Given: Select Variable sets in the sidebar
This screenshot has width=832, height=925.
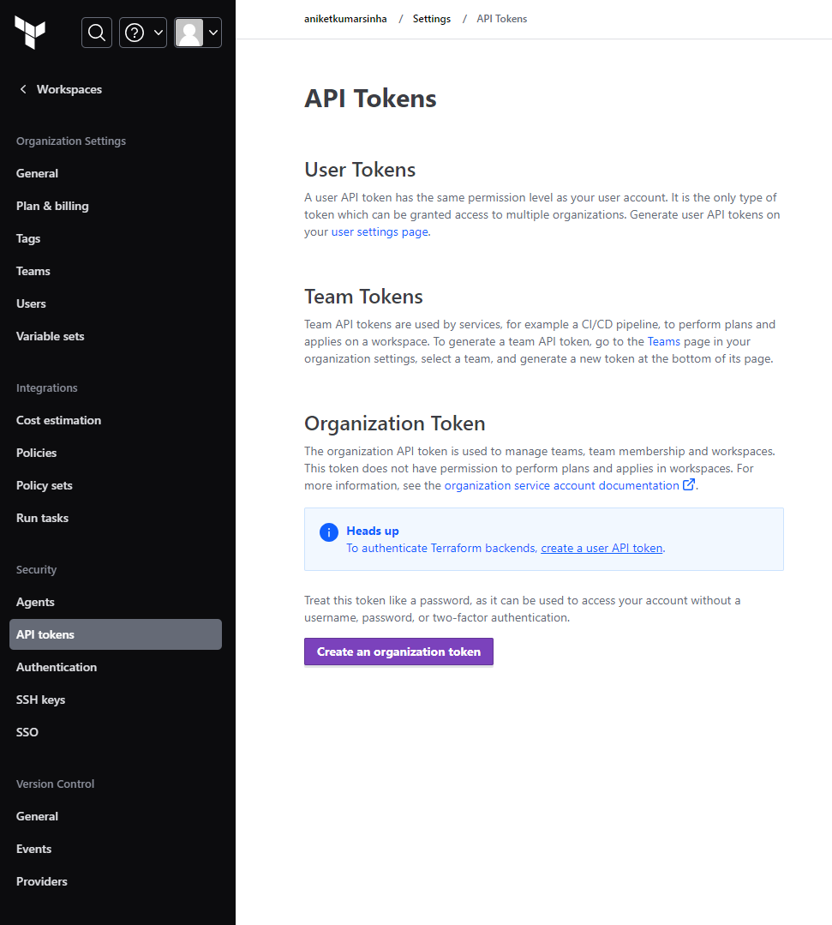Looking at the screenshot, I should 50,336.
